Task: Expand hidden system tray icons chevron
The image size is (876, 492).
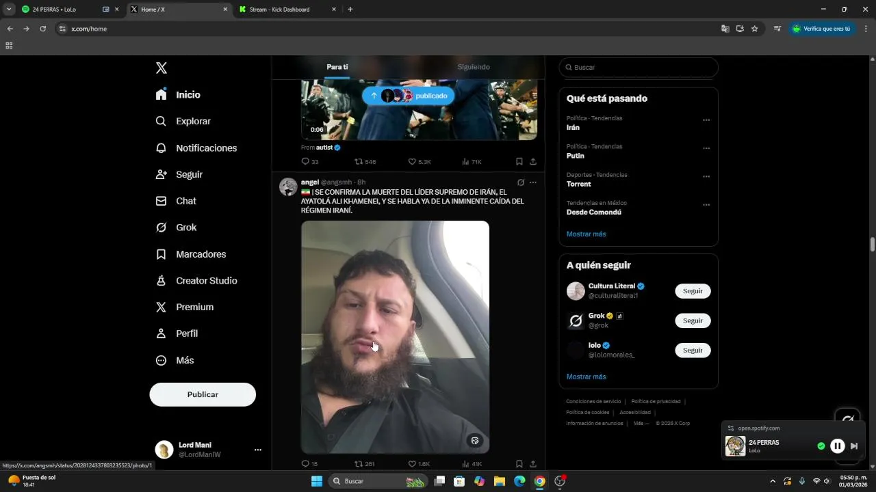Action: click(x=773, y=481)
